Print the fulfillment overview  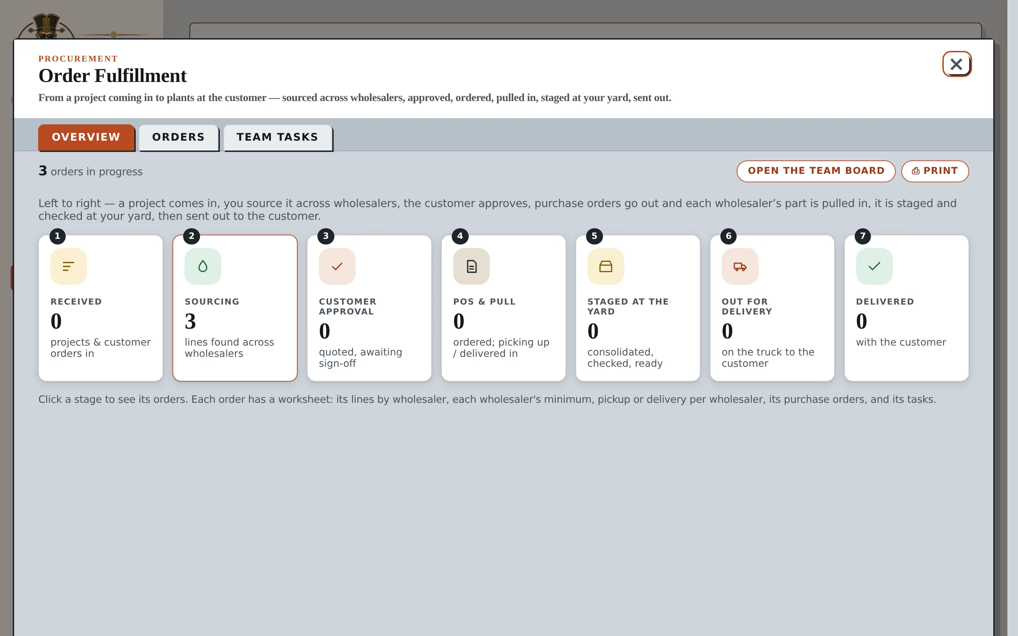click(935, 171)
